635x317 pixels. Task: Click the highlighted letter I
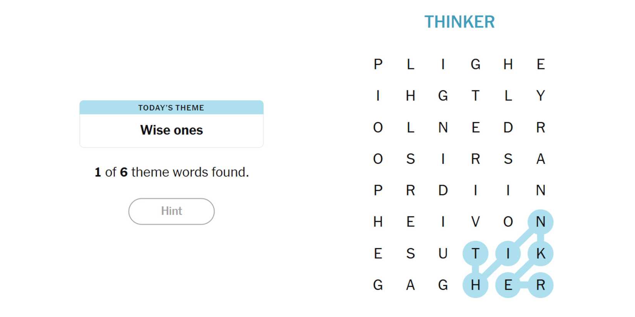(508, 254)
